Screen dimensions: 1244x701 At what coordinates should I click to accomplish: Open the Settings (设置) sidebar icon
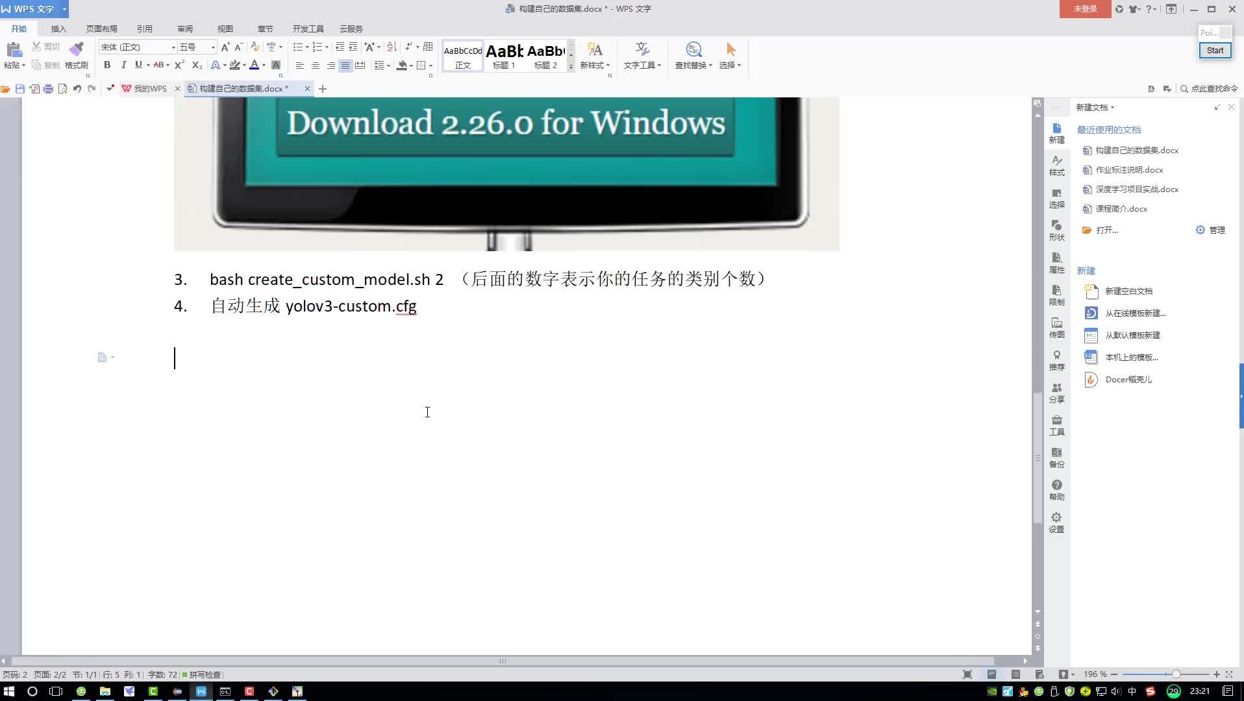[x=1056, y=523]
